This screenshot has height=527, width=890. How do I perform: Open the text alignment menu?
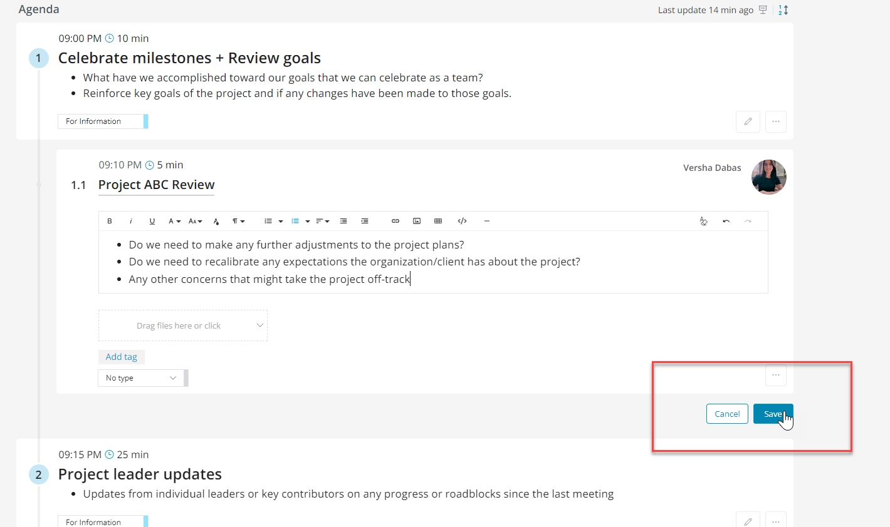[x=322, y=221]
